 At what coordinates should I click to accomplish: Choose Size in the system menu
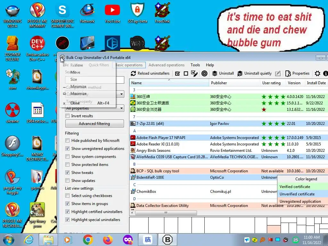(x=88, y=79)
